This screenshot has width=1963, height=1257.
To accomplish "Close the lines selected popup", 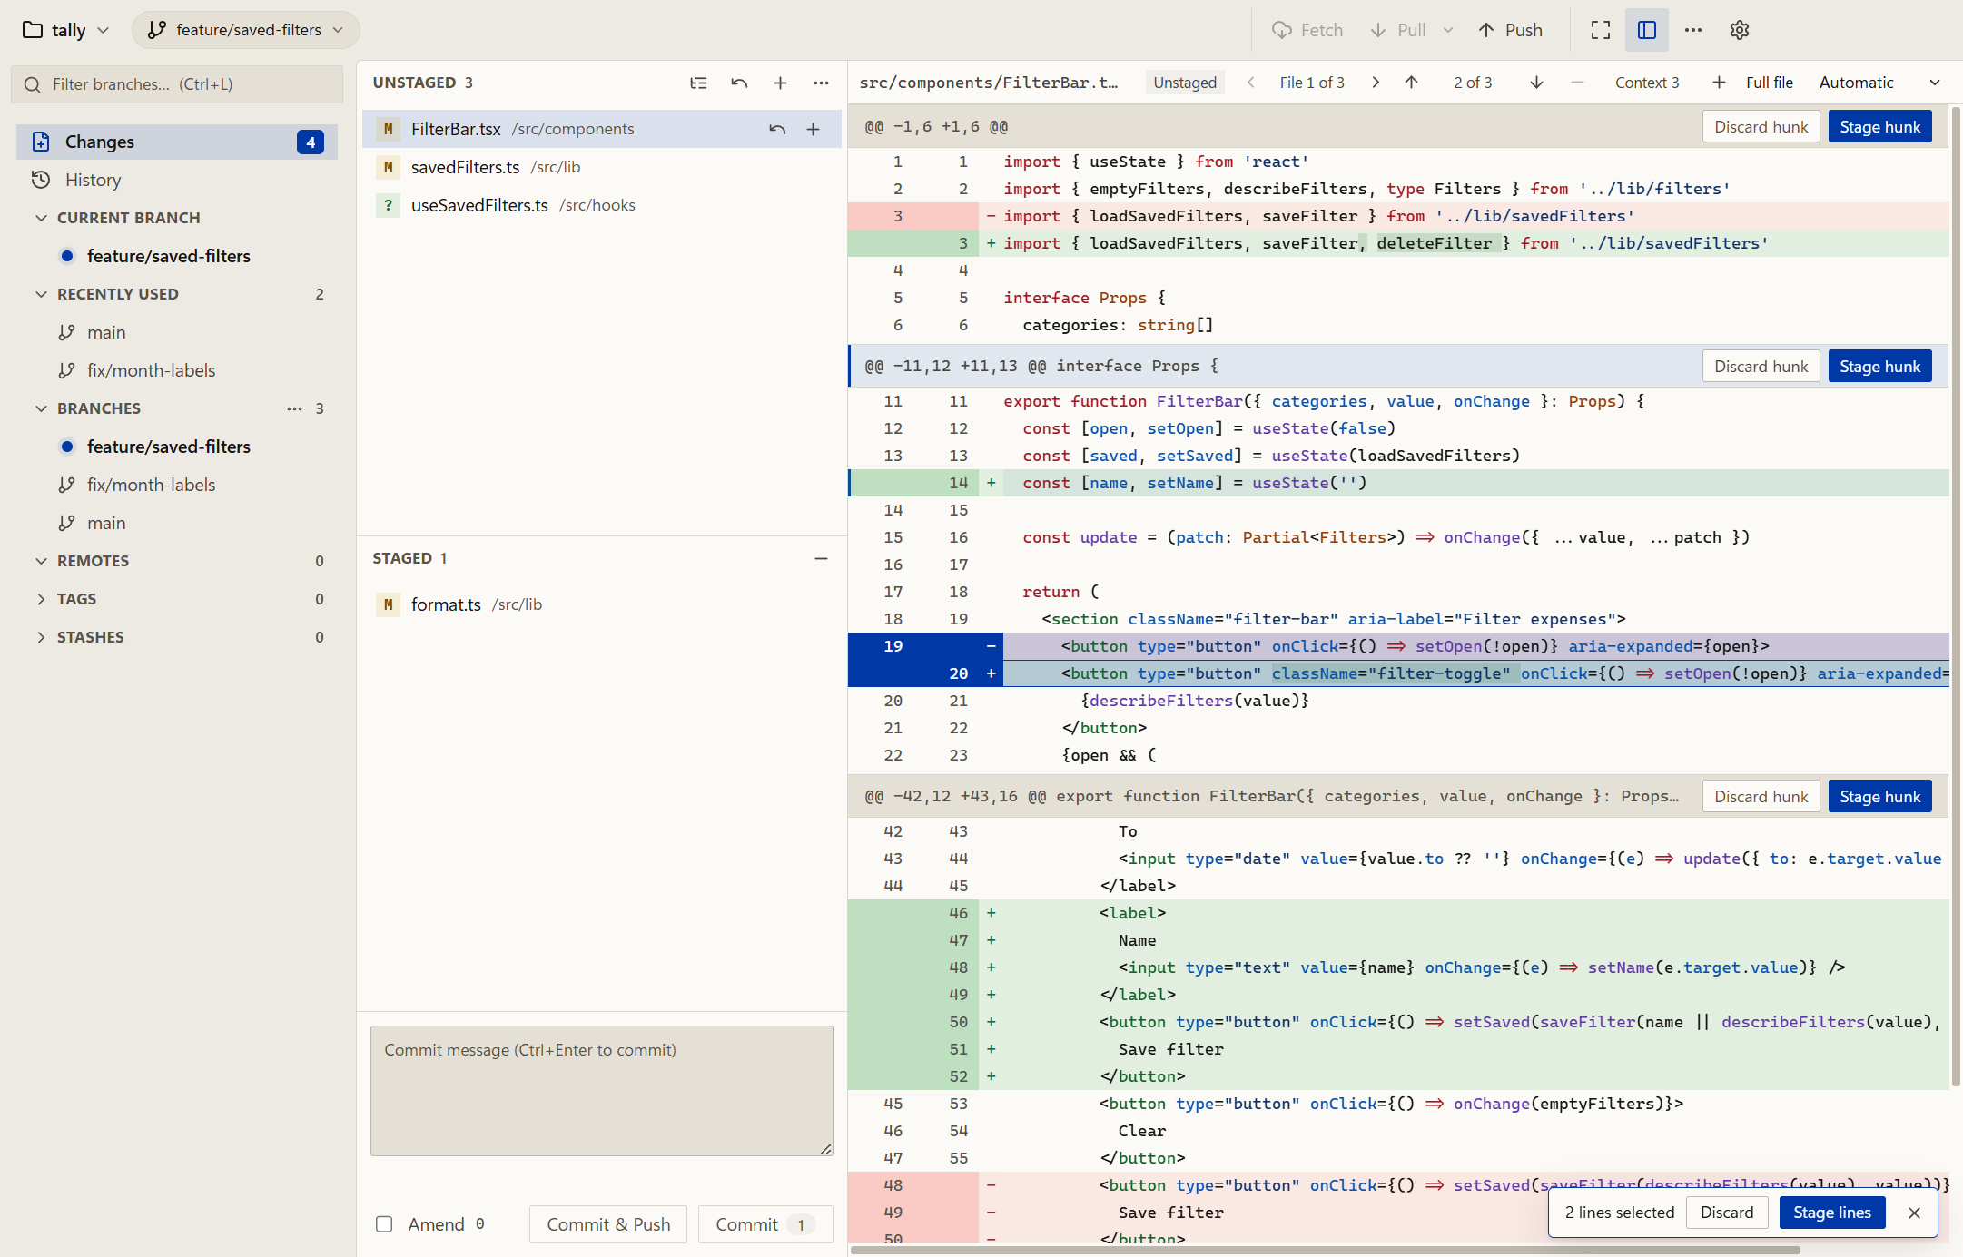I will pyautogui.click(x=1914, y=1213).
